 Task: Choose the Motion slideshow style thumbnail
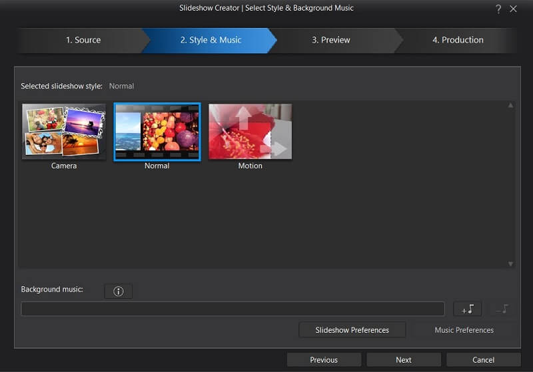click(x=251, y=132)
